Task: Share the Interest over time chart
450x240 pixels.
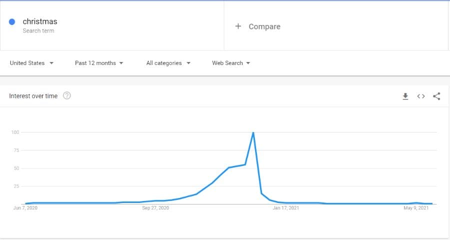Action: 436,96
